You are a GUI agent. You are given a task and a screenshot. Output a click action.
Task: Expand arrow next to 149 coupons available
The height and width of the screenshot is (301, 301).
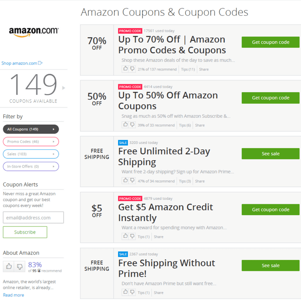(x=64, y=88)
